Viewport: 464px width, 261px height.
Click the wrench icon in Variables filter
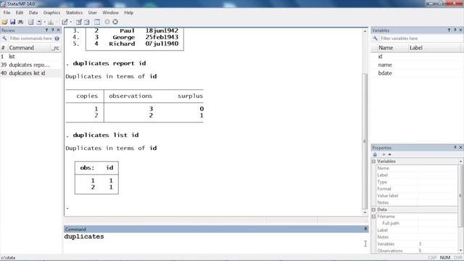376,38
